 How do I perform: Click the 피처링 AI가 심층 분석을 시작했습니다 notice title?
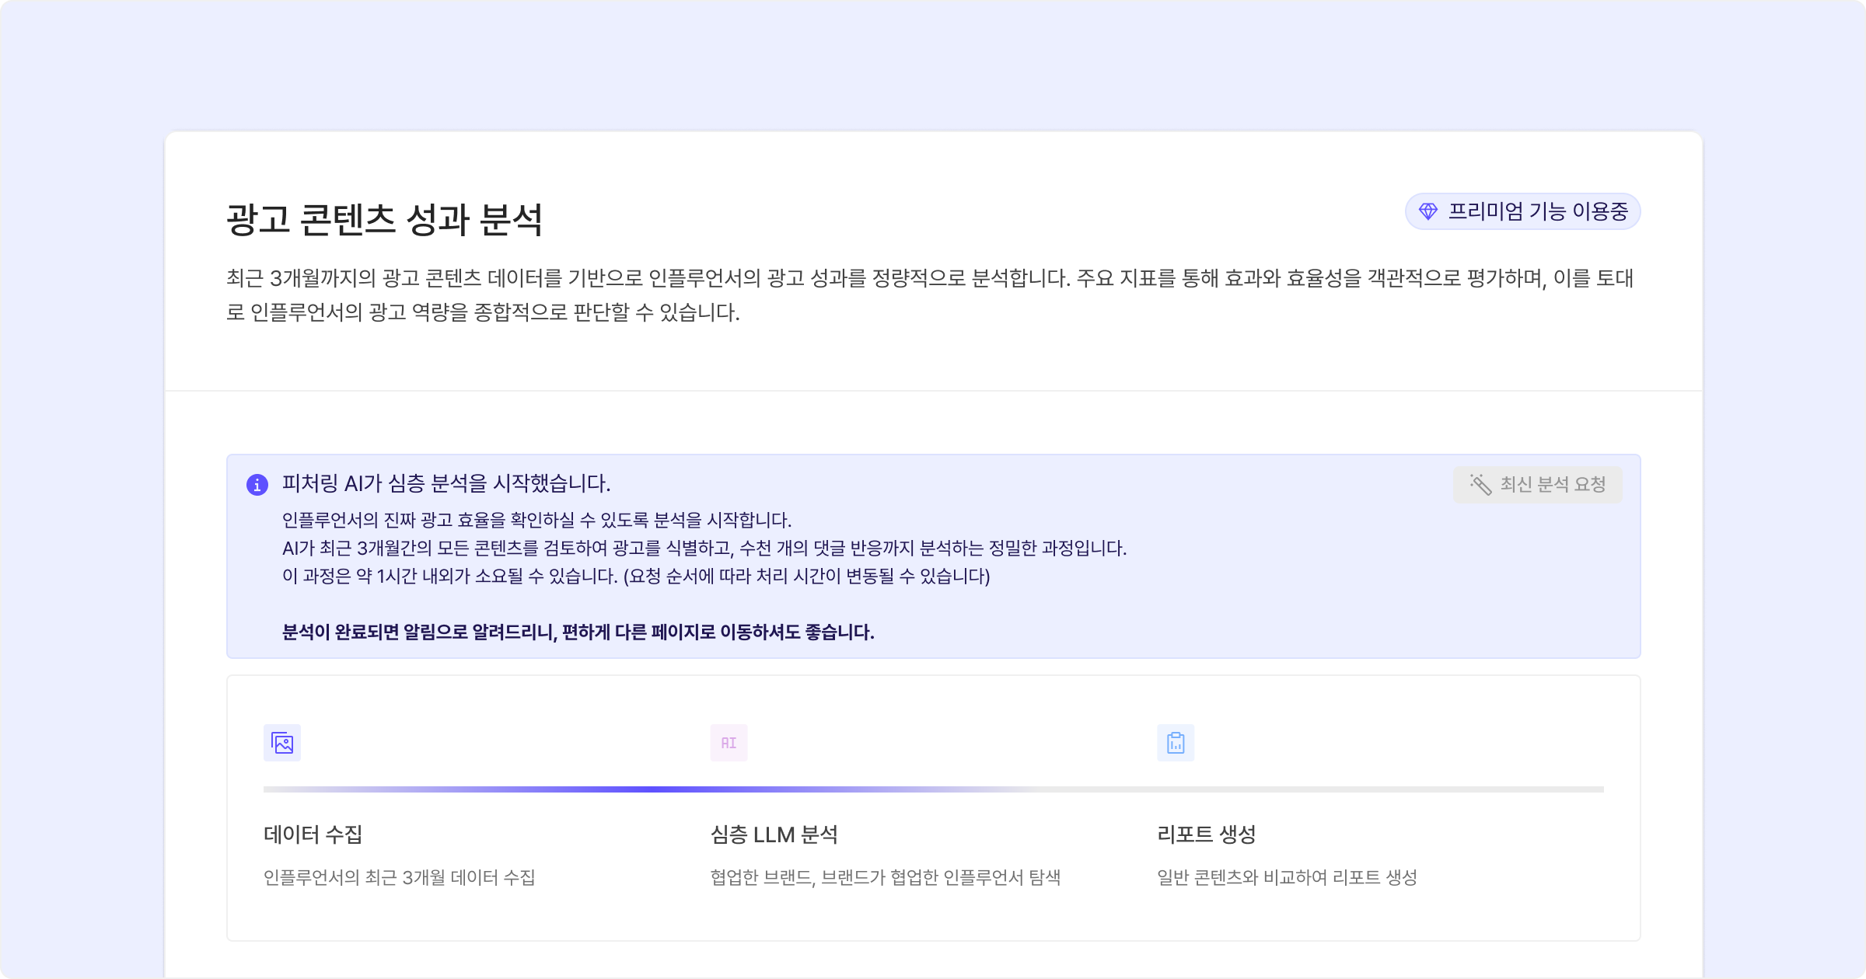[446, 483]
